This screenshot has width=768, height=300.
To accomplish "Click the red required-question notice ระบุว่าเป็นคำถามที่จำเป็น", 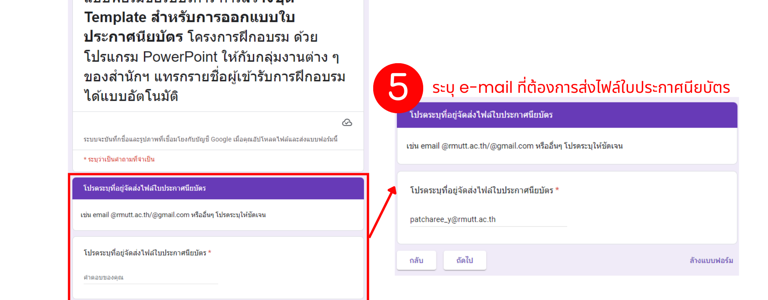I will [x=119, y=159].
